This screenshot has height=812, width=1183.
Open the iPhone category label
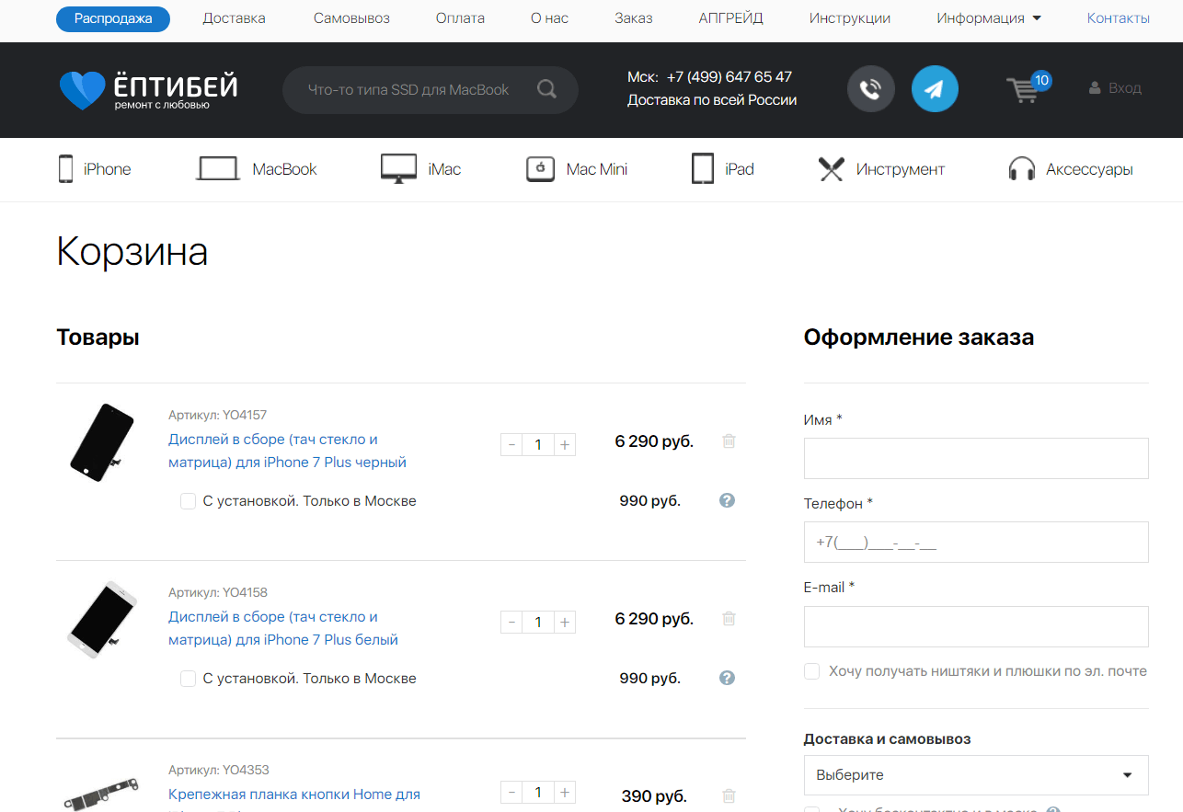(107, 169)
